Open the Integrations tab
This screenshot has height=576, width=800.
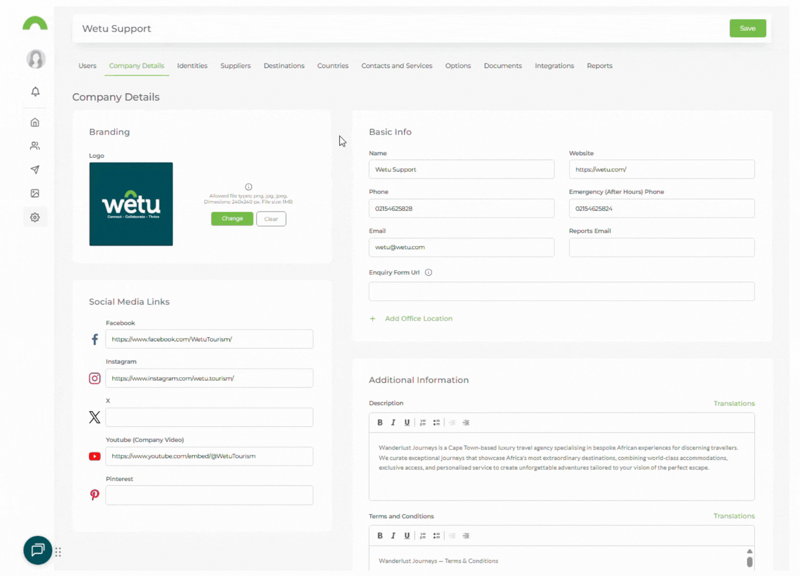(554, 66)
